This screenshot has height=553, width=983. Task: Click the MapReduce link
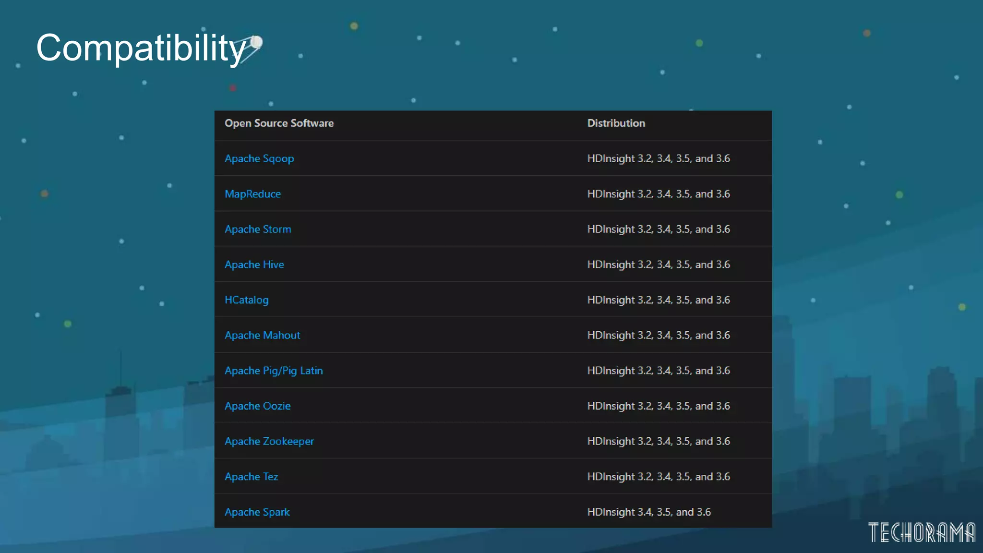(x=252, y=194)
